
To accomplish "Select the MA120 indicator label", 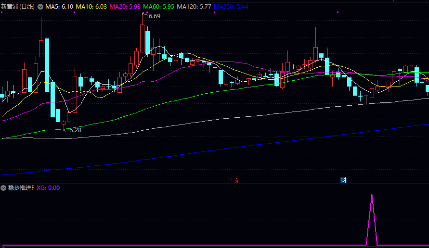I will [x=194, y=7].
